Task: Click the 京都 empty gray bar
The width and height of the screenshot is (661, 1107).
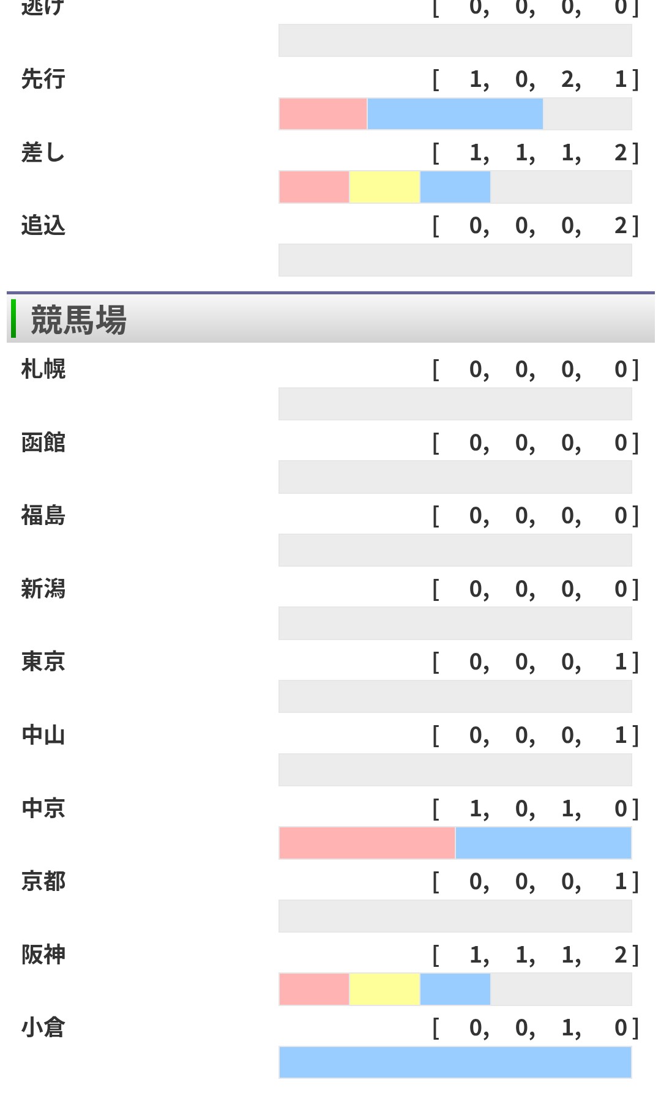Action: point(455,916)
